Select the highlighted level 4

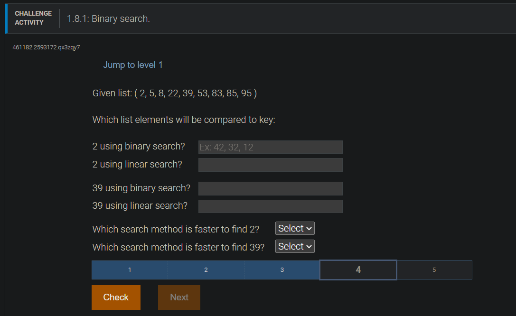point(358,270)
